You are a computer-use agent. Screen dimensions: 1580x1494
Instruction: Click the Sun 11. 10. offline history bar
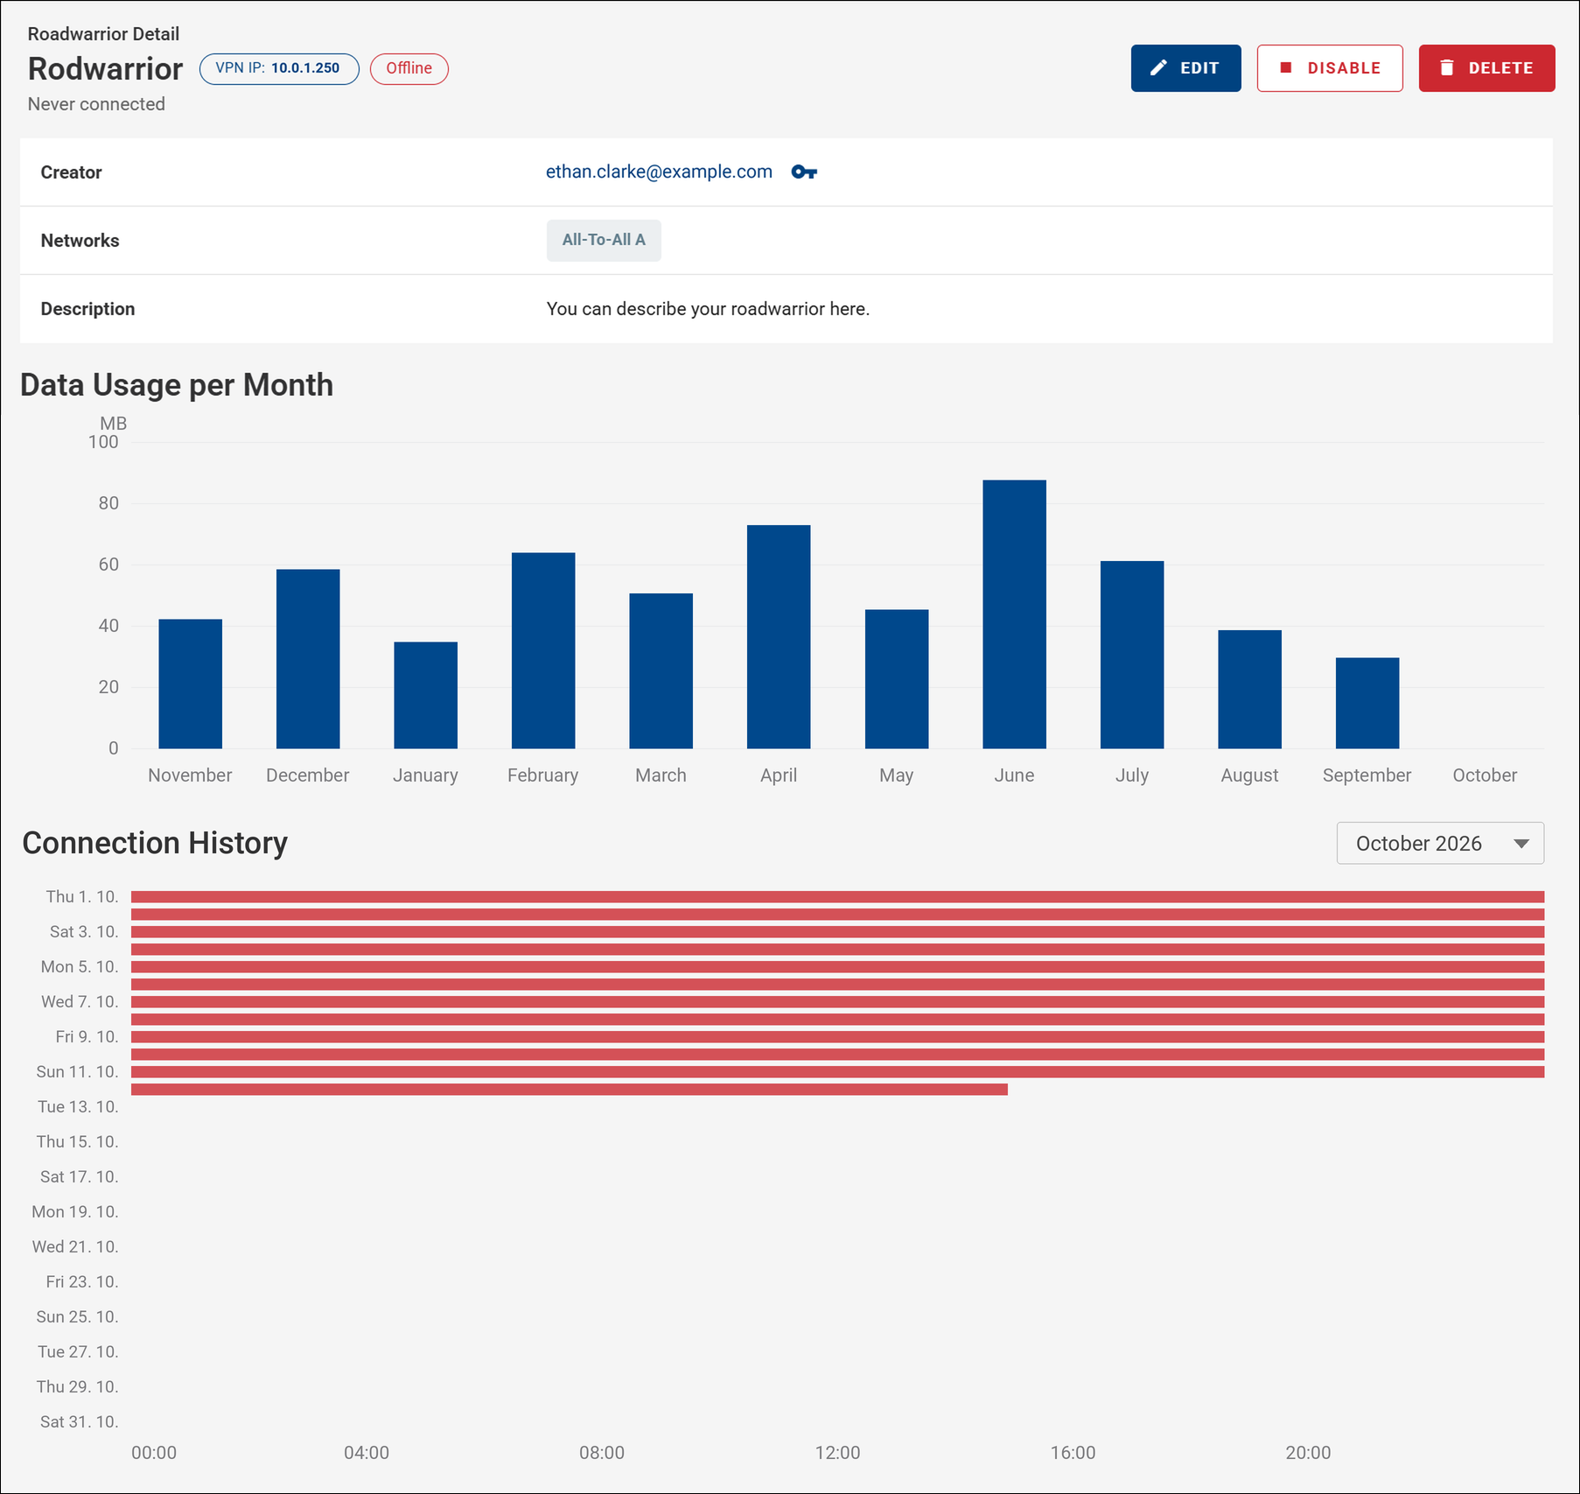837,1071
